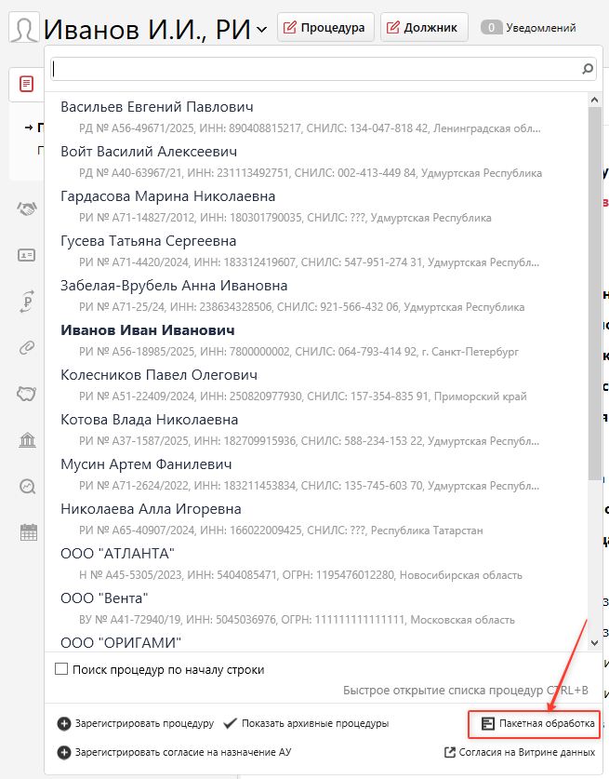Toggle 'Показать архивные процедуры' option
The height and width of the screenshot is (779, 609).
tap(305, 723)
